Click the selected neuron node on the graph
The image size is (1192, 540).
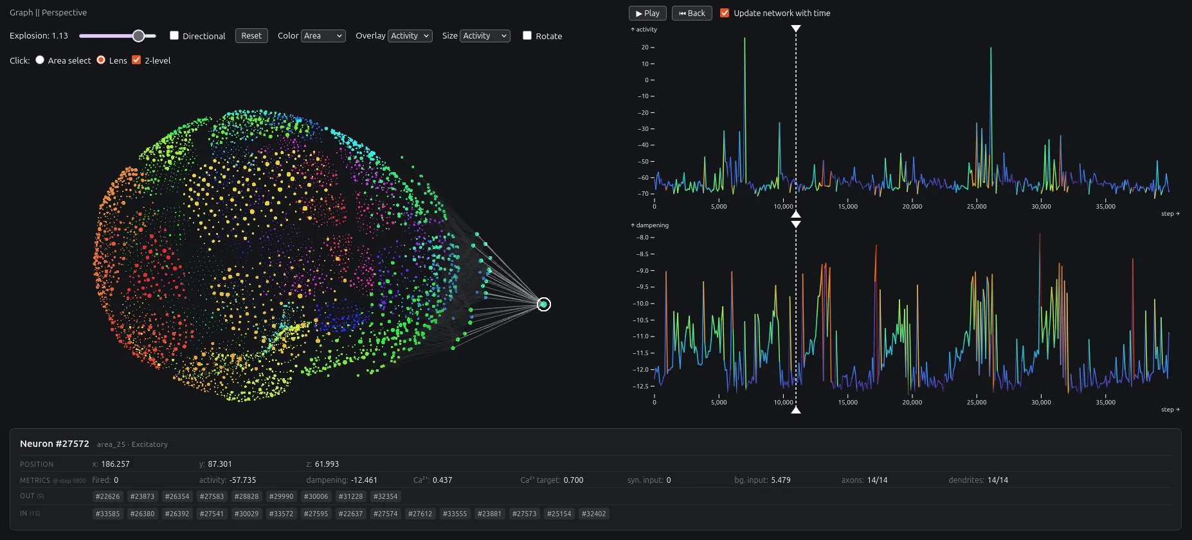pyautogui.click(x=544, y=304)
